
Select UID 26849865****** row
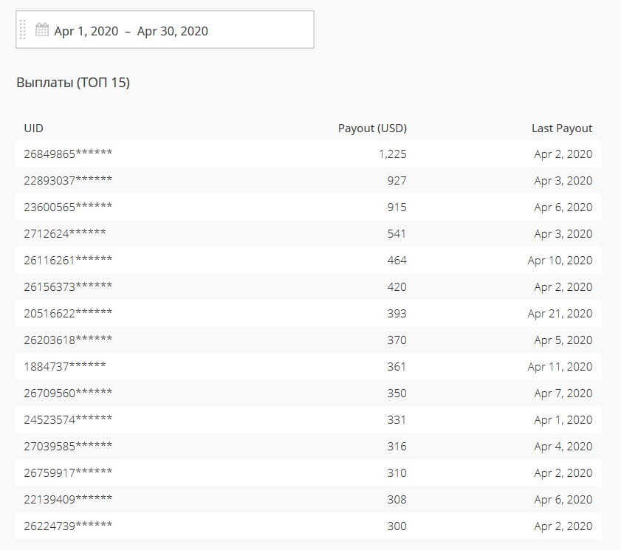[68, 154]
